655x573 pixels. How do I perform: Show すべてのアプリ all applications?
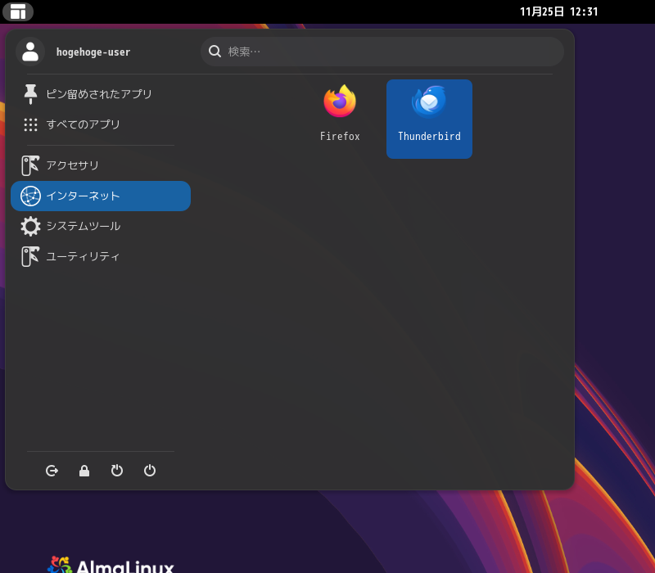(x=101, y=124)
